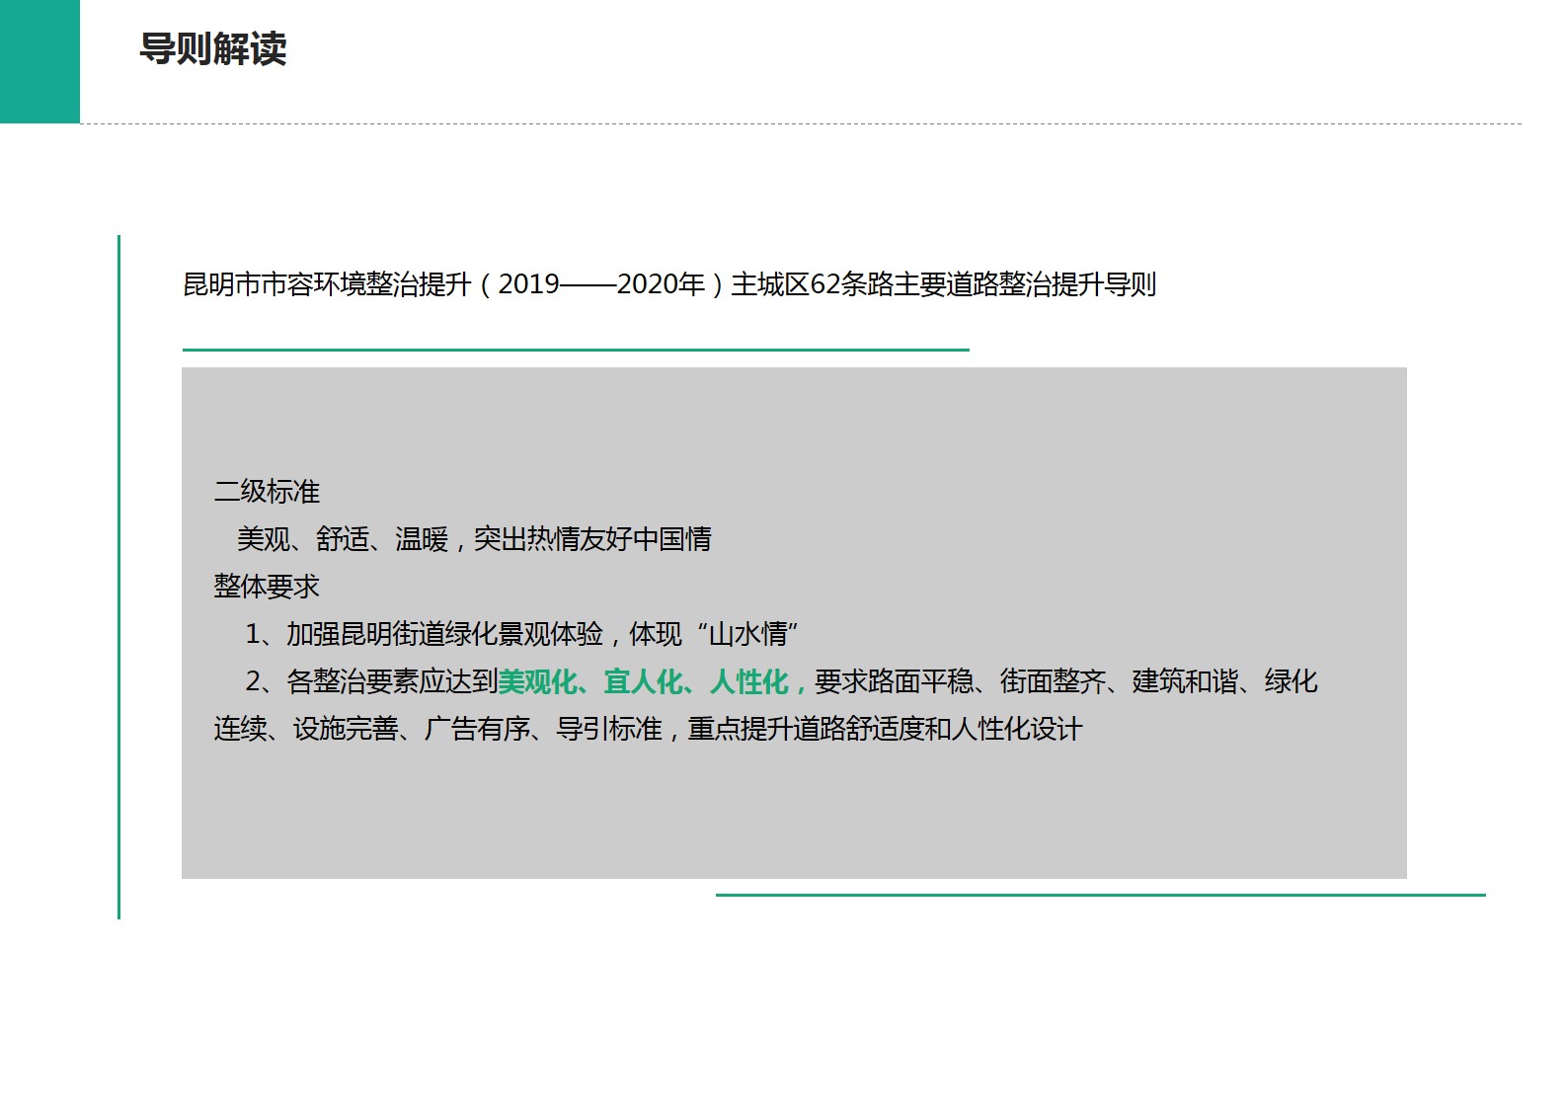Click the text 2、各整治要素应达到
The width and height of the screenshot is (1567, 1108).
371,681
